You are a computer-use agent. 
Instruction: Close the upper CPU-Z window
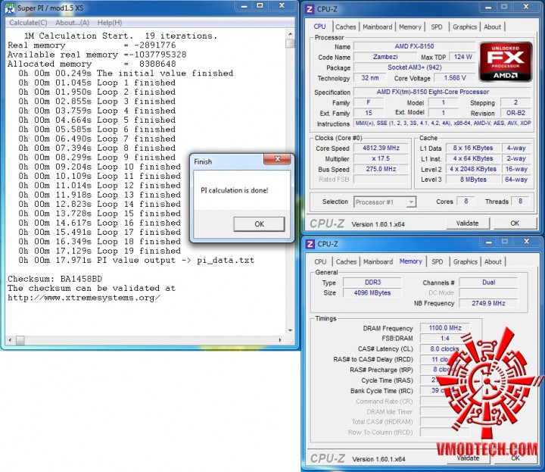pyautogui.click(x=526, y=8)
